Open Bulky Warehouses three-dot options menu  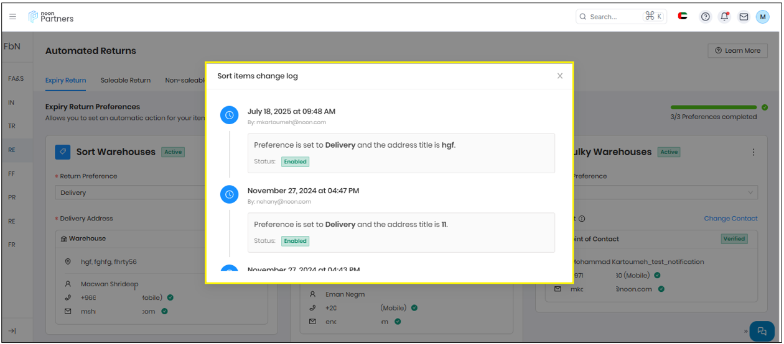point(754,152)
